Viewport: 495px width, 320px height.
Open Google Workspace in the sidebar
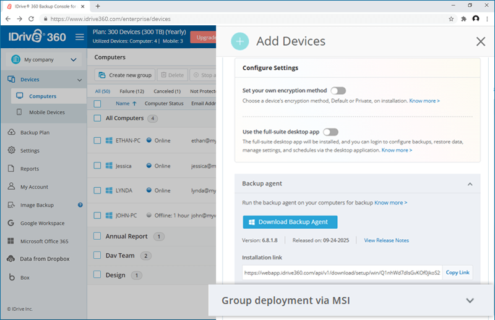point(42,223)
